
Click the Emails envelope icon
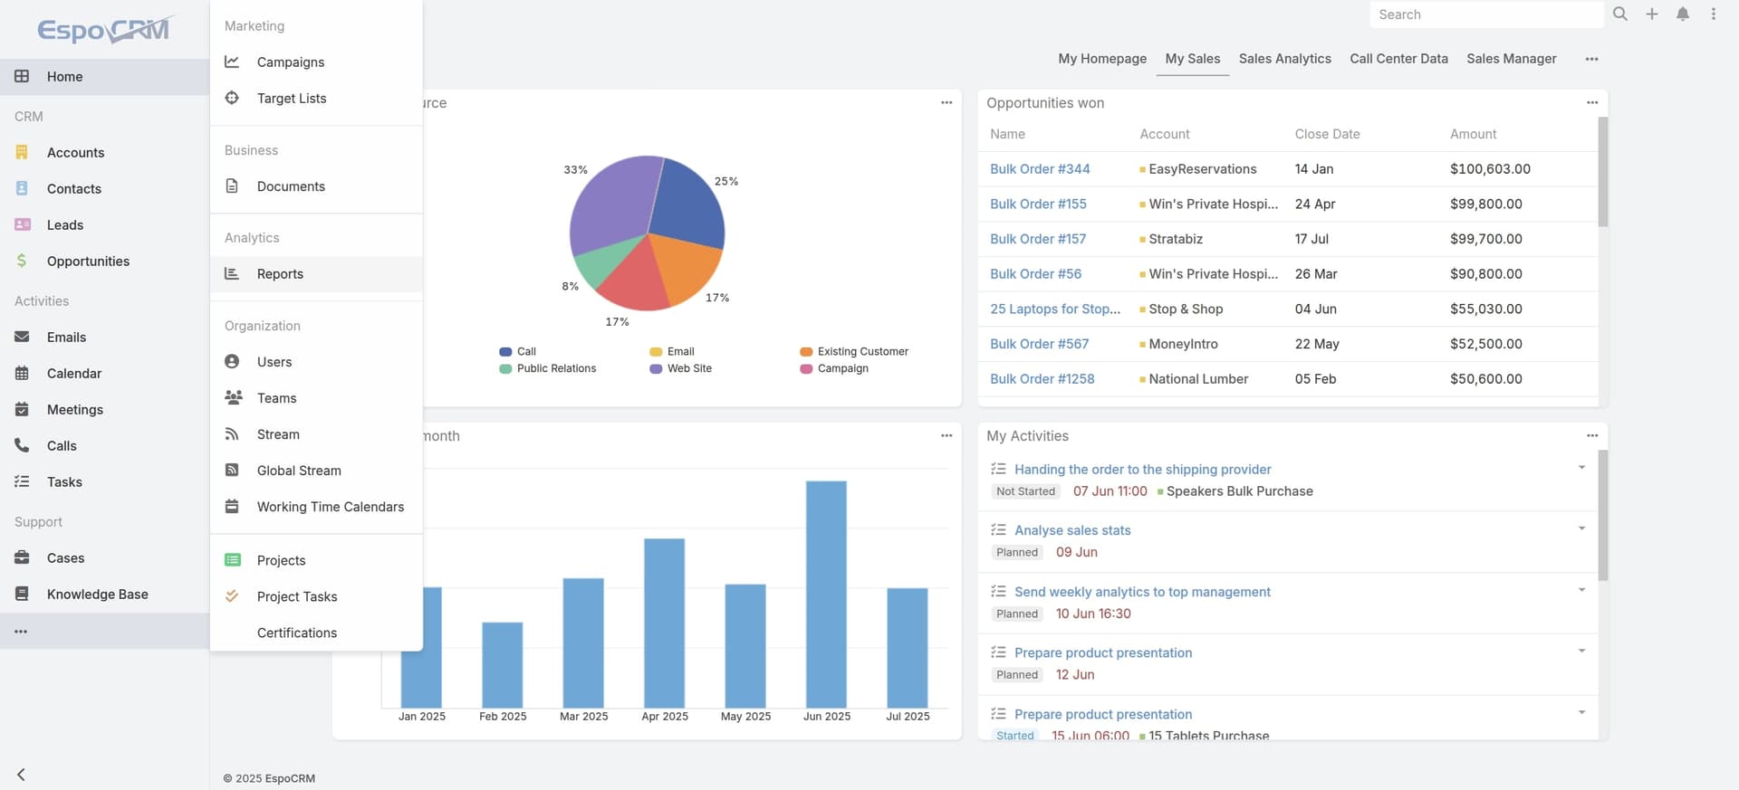pos(22,337)
